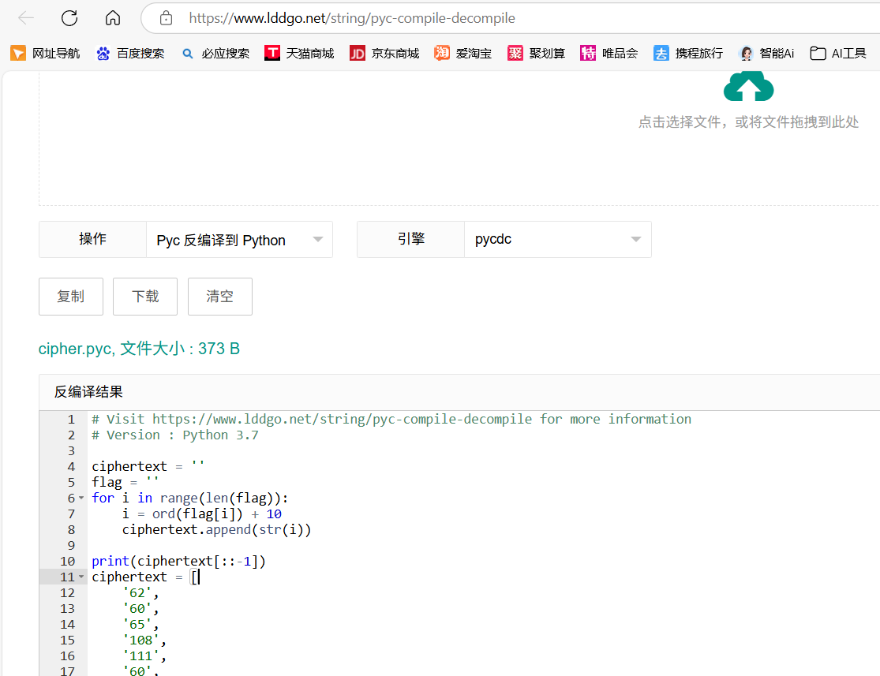Open 百度搜索 bookmark

pos(130,54)
